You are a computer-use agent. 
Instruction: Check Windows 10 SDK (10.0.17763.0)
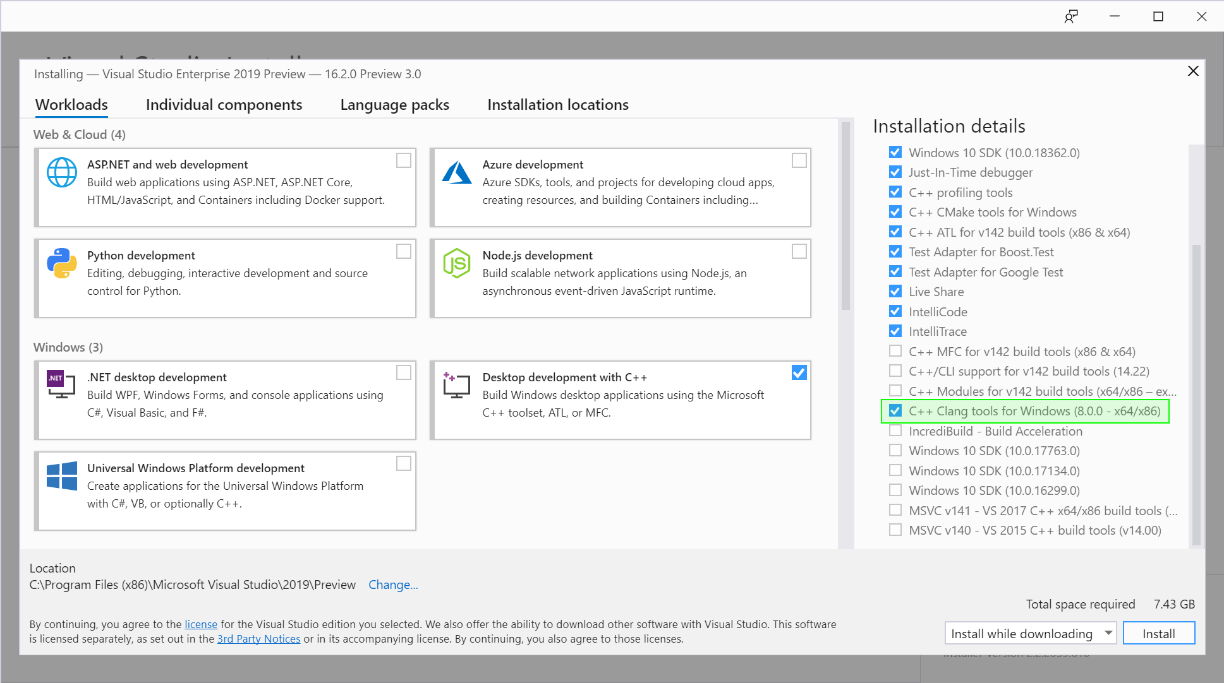click(x=895, y=450)
